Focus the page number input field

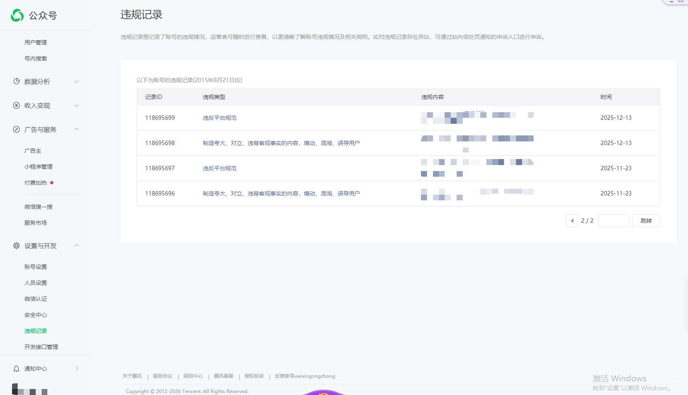(x=613, y=221)
